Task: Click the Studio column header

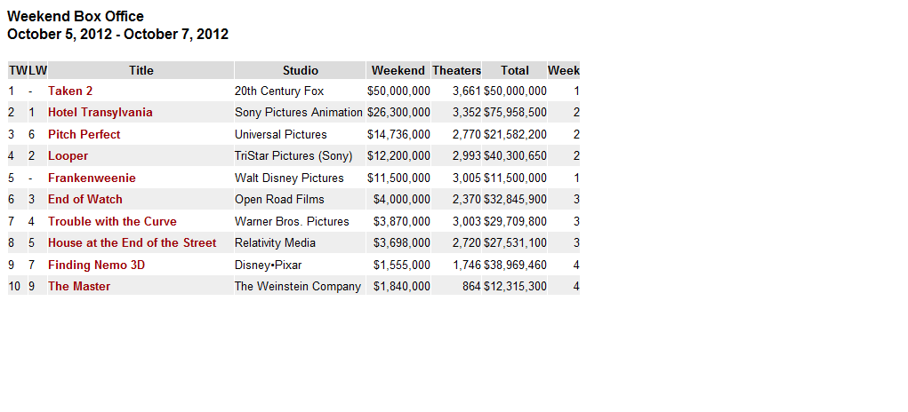Action: (x=300, y=70)
